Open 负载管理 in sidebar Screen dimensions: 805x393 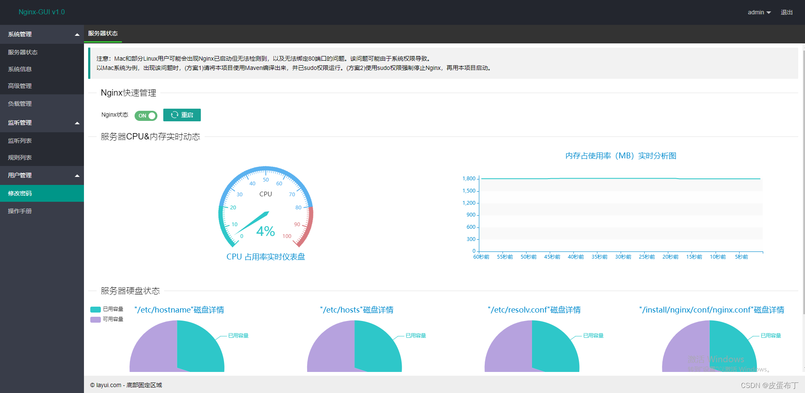click(42, 104)
